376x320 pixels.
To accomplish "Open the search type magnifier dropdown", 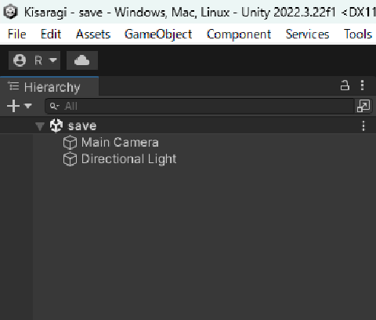I will tap(55, 106).
